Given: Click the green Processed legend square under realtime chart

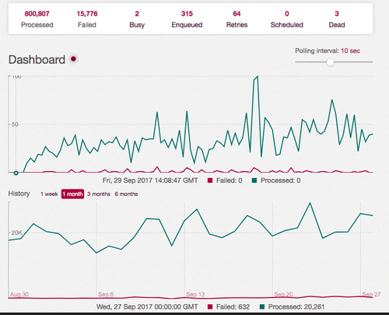Looking at the screenshot, I should pos(254,180).
